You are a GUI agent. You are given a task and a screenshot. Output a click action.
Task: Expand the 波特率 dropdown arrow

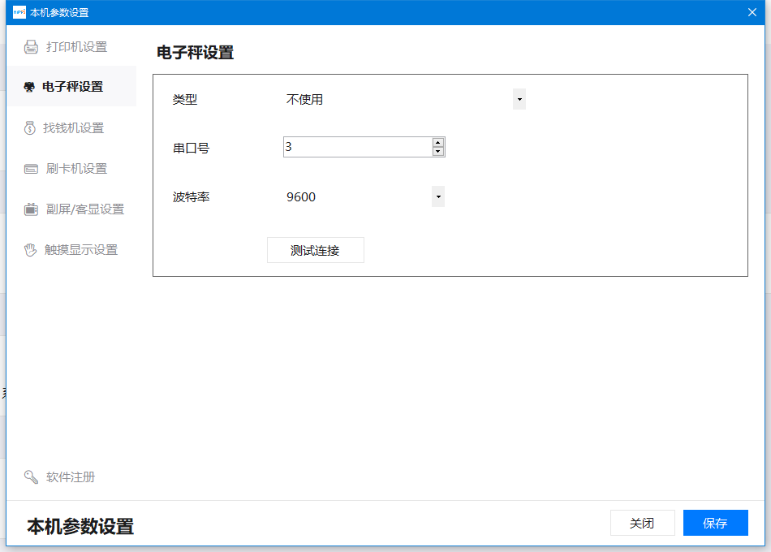coord(438,196)
